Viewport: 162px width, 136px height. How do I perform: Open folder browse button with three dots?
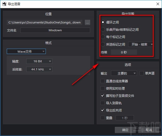tap(88, 22)
